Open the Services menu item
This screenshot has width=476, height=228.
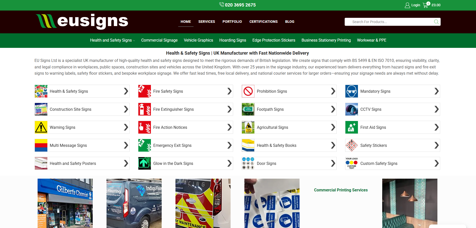point(207,22)
